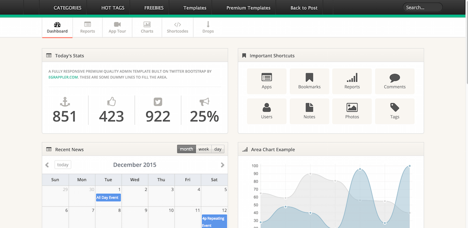Viewport: 468px width, 228px height.
Task: Select December 4 in the calendar
Action: pyautogui.click(x=188, y=196)
